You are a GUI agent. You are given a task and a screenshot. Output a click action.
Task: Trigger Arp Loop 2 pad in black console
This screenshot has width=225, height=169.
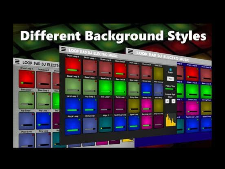[90, 106]
